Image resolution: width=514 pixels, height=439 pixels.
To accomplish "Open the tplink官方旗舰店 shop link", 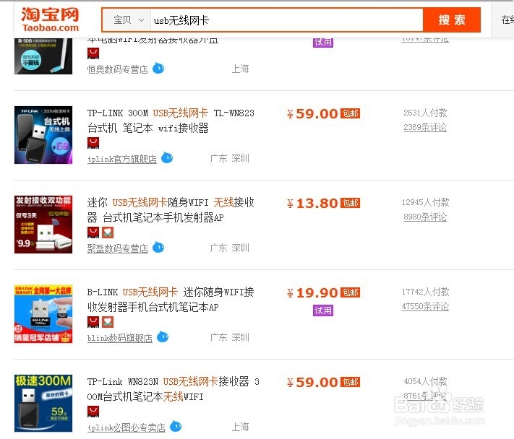I will coord(122,159).
